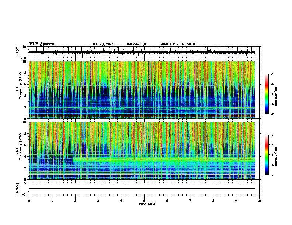
Task: Select the 'start UT = 4:50:0' text
Action: click(x=178, y=44)
